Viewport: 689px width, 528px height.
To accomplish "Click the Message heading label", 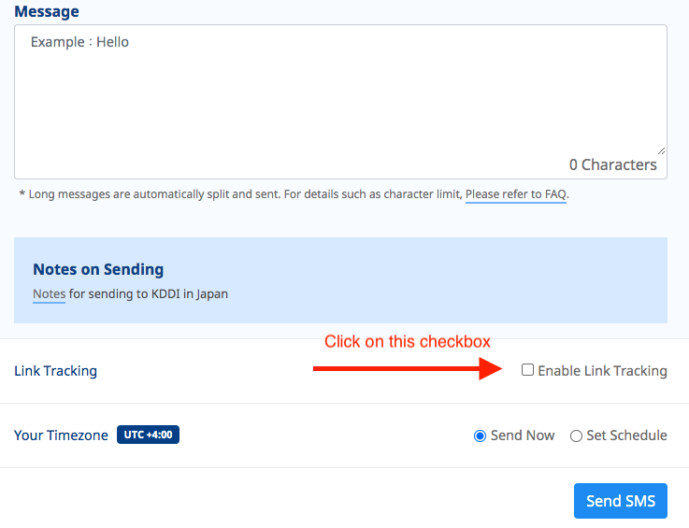I will [47, 11].
